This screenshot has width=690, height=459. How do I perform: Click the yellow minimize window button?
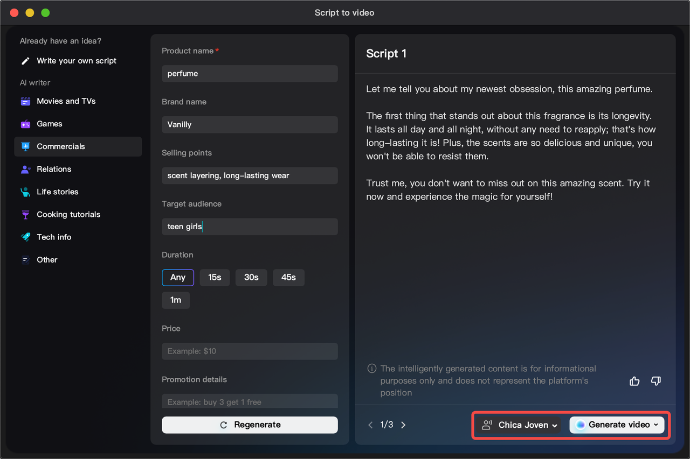30,12
